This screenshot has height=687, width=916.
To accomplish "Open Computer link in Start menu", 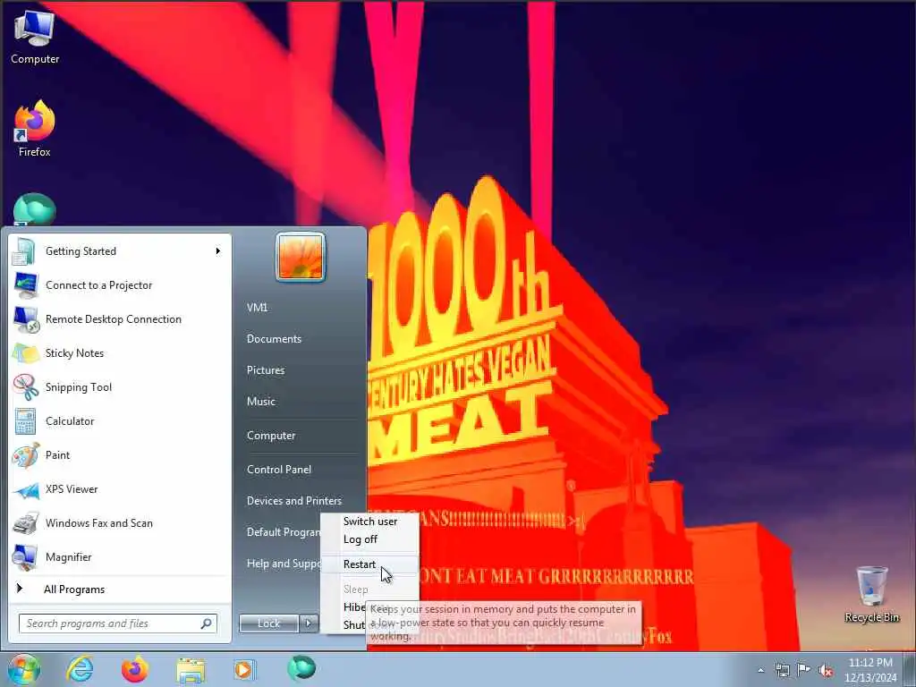I will [x=271, y=436].
